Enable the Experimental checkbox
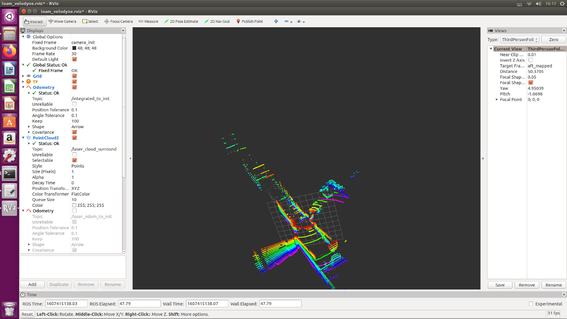Screen dimensions: 567x319 pos(531,304)
